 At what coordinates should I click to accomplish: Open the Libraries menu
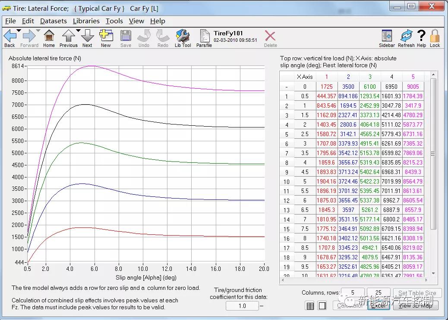(x=86, y=21)
